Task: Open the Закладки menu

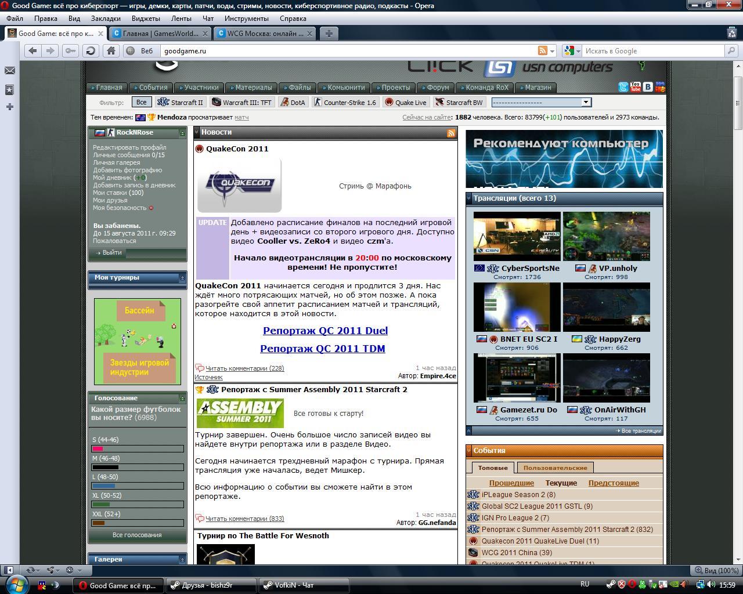Action: (106, 19)
